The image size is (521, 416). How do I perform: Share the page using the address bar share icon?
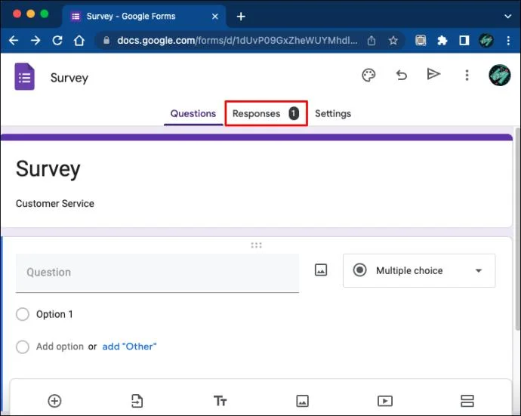pyautogui.click(x=371, y=41)
